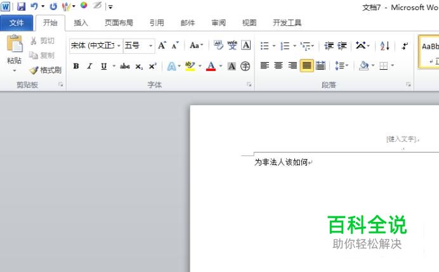Open the font name 宋体 dropdown
Image resolution: width=439 pixels, height=272 pixels.
[119, 46]
